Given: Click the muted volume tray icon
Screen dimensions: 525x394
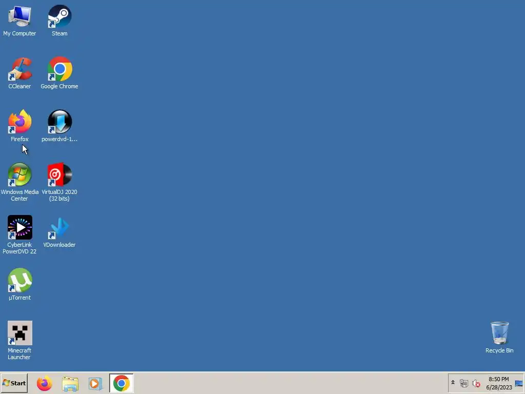Looking at the screenshot, I should (476, 383).
